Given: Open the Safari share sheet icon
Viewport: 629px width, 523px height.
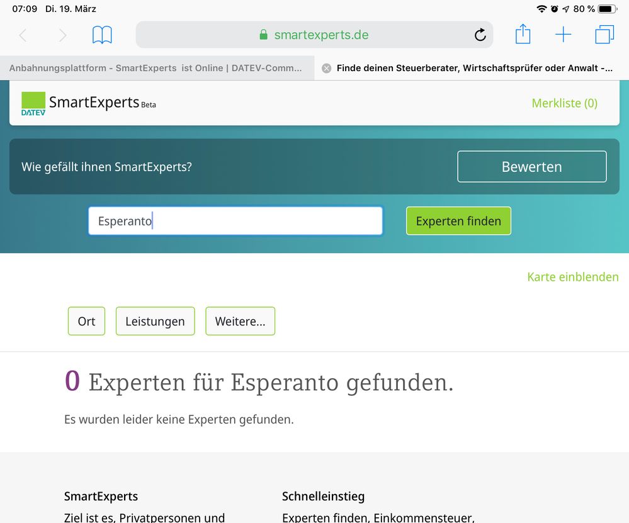Looking at the screenshot, I should click(x=523, y=34).
